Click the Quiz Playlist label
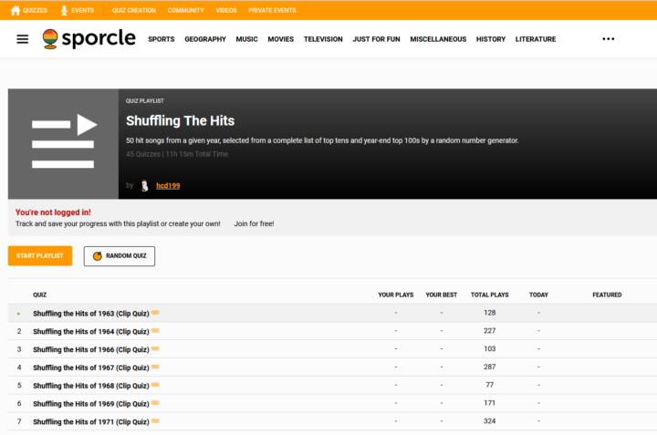 (144, 101)
